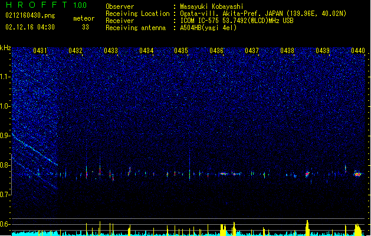The image size is (371, 236).
Task: Click the Receiving antenna label
Action: pos(136,28)
